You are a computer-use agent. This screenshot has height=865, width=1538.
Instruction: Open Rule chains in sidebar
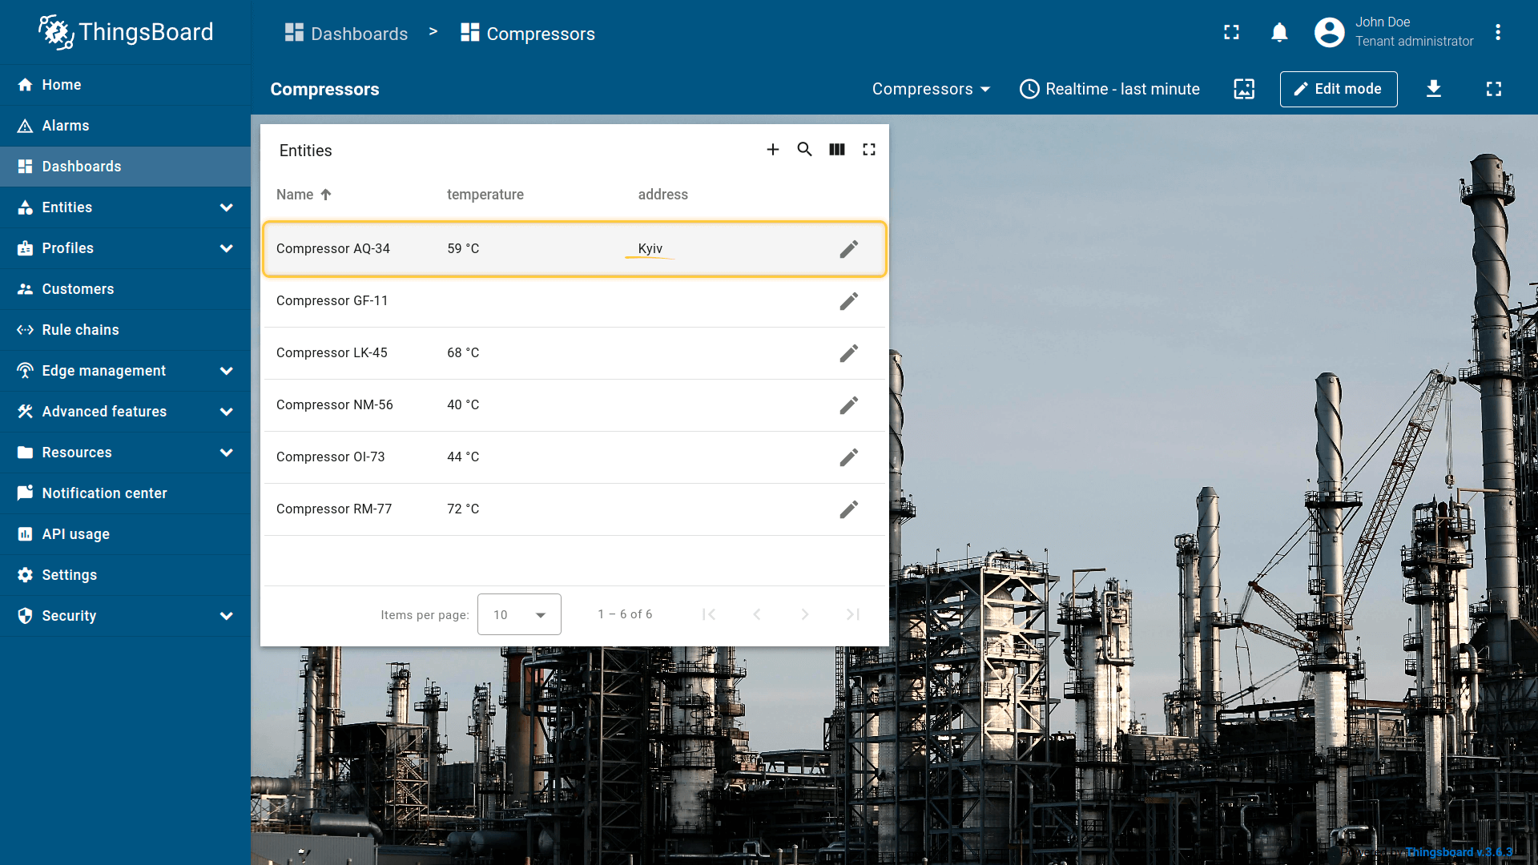pos(80,330)
